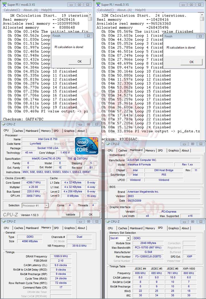Switch to Mainboard tab in CPU window
The height and width of the screenshot is (299, 206).
tap(32, 131)
